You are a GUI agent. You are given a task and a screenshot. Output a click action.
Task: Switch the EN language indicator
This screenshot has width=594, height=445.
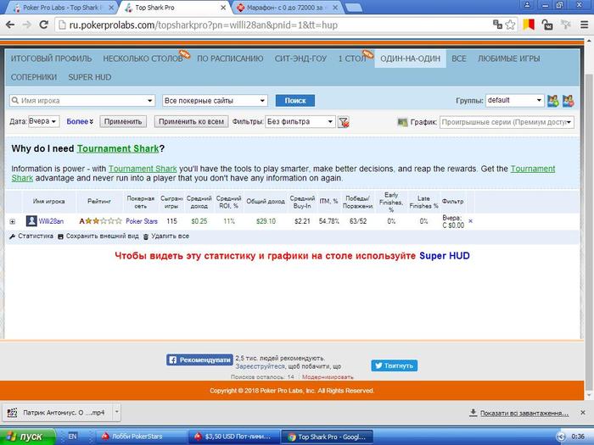point(72,437)
